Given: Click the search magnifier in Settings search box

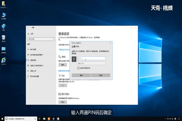Looking at the screenshot, I should coord(53,39).
